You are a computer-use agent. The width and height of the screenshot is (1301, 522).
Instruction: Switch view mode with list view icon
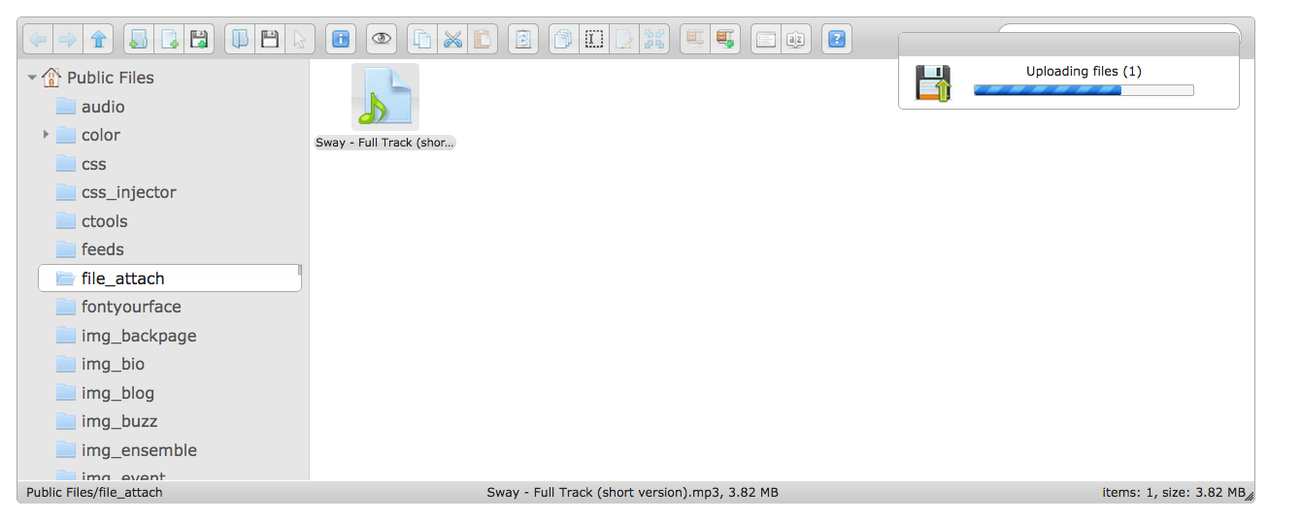click(x=766, y=39)
